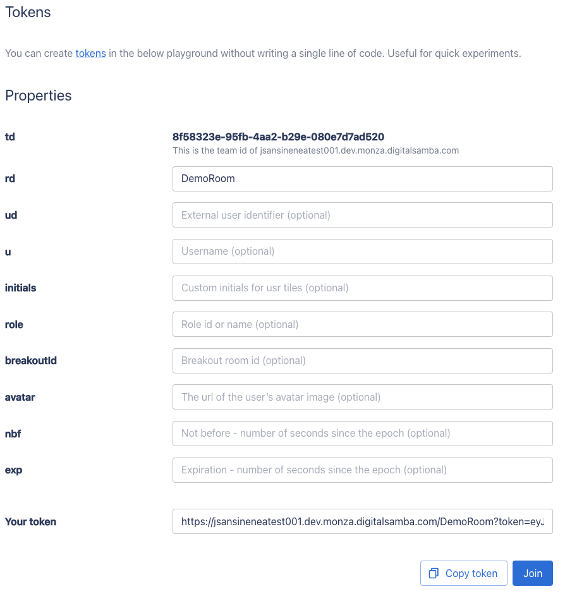Click the External user identifier input
The width and height of the screenshot is (565, 601).
(x=362, y=215)
